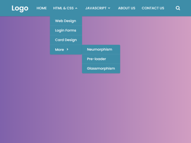Choose Web Design from the dropdown
The width and height of the screenshot is (191, 143).
tap(66, 21)
